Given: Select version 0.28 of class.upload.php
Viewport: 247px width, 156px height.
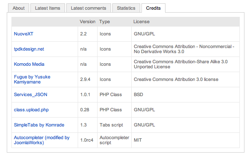Looking at the screenshot, I should click(x=84, y=110).
